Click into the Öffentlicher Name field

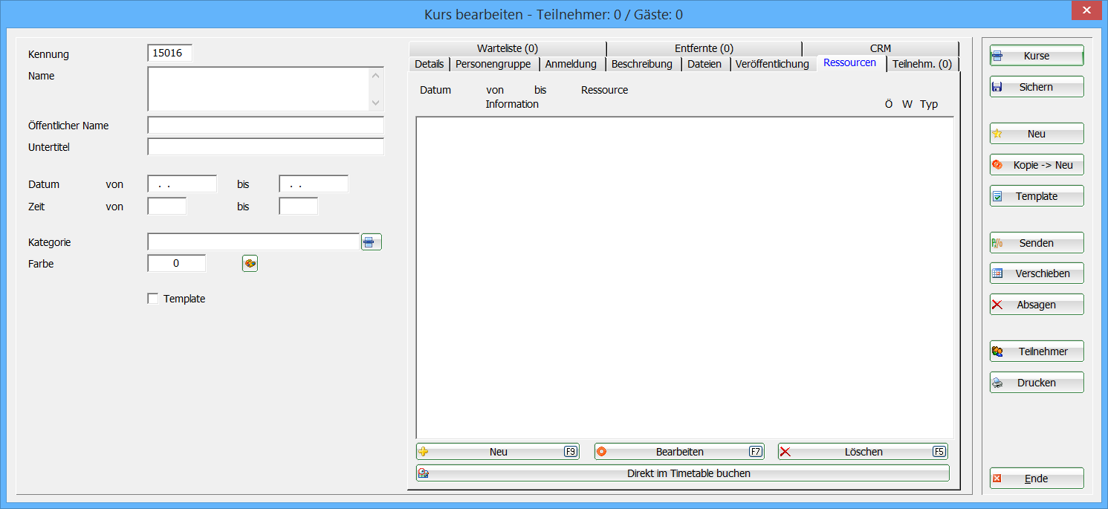tap(265, 126)
